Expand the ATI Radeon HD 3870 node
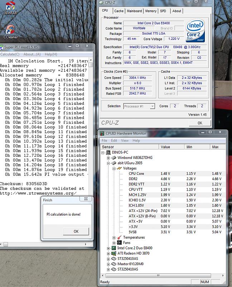The height and width of the screenshot is (287, 232). click(108, 254)
